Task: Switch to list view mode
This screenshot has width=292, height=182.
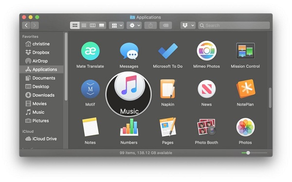Action: click(84, 25)
